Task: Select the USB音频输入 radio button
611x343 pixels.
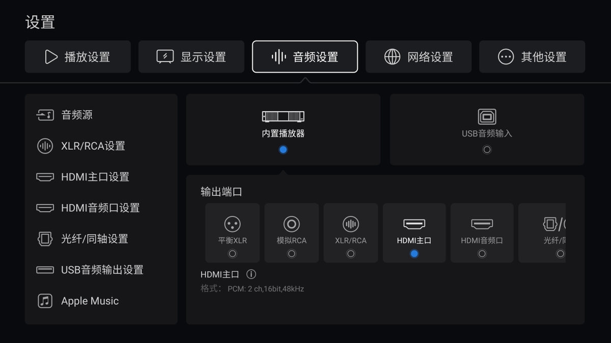Action: pos(487,150)
